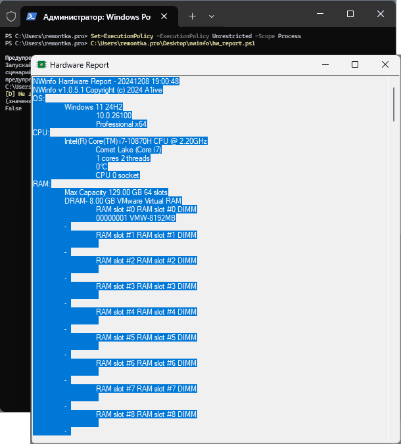Click the Comet Lake (Core i7) line
The width and height of the screenshot is (401, 444).
pyautogui.click(x=129, y=150)
